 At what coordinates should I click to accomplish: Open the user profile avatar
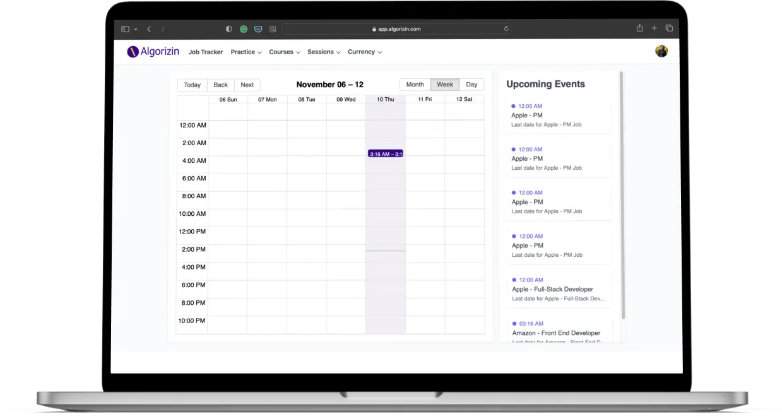coord(661,51)
